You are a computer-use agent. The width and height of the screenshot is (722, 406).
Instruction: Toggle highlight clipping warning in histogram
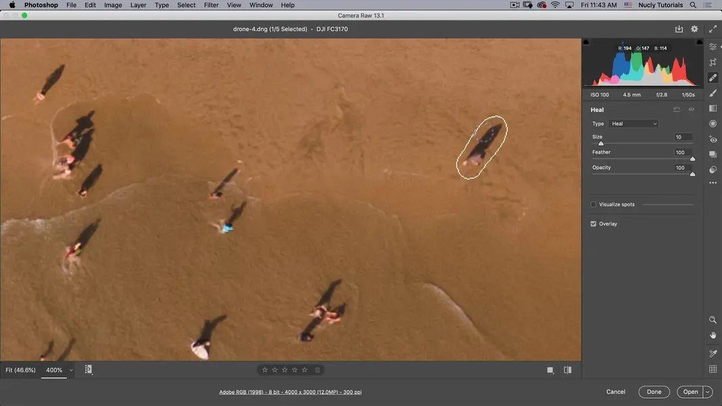(700, 42)
